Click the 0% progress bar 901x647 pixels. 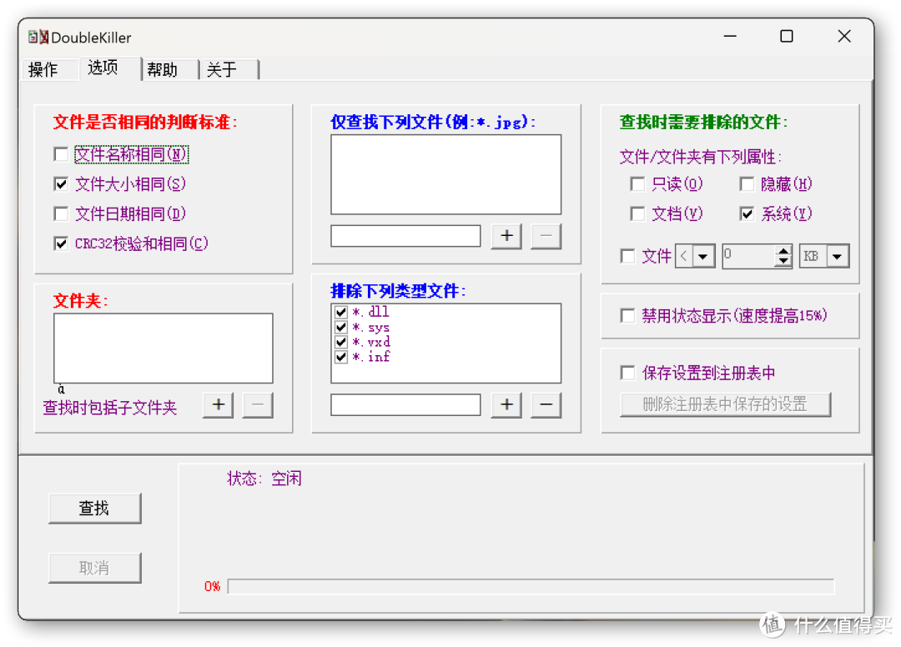pos(531,586)
